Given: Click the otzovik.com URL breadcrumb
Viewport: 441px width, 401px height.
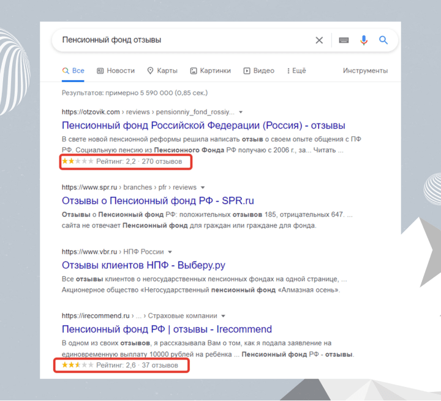Looking at the screenshot, I should coord(148,112).
